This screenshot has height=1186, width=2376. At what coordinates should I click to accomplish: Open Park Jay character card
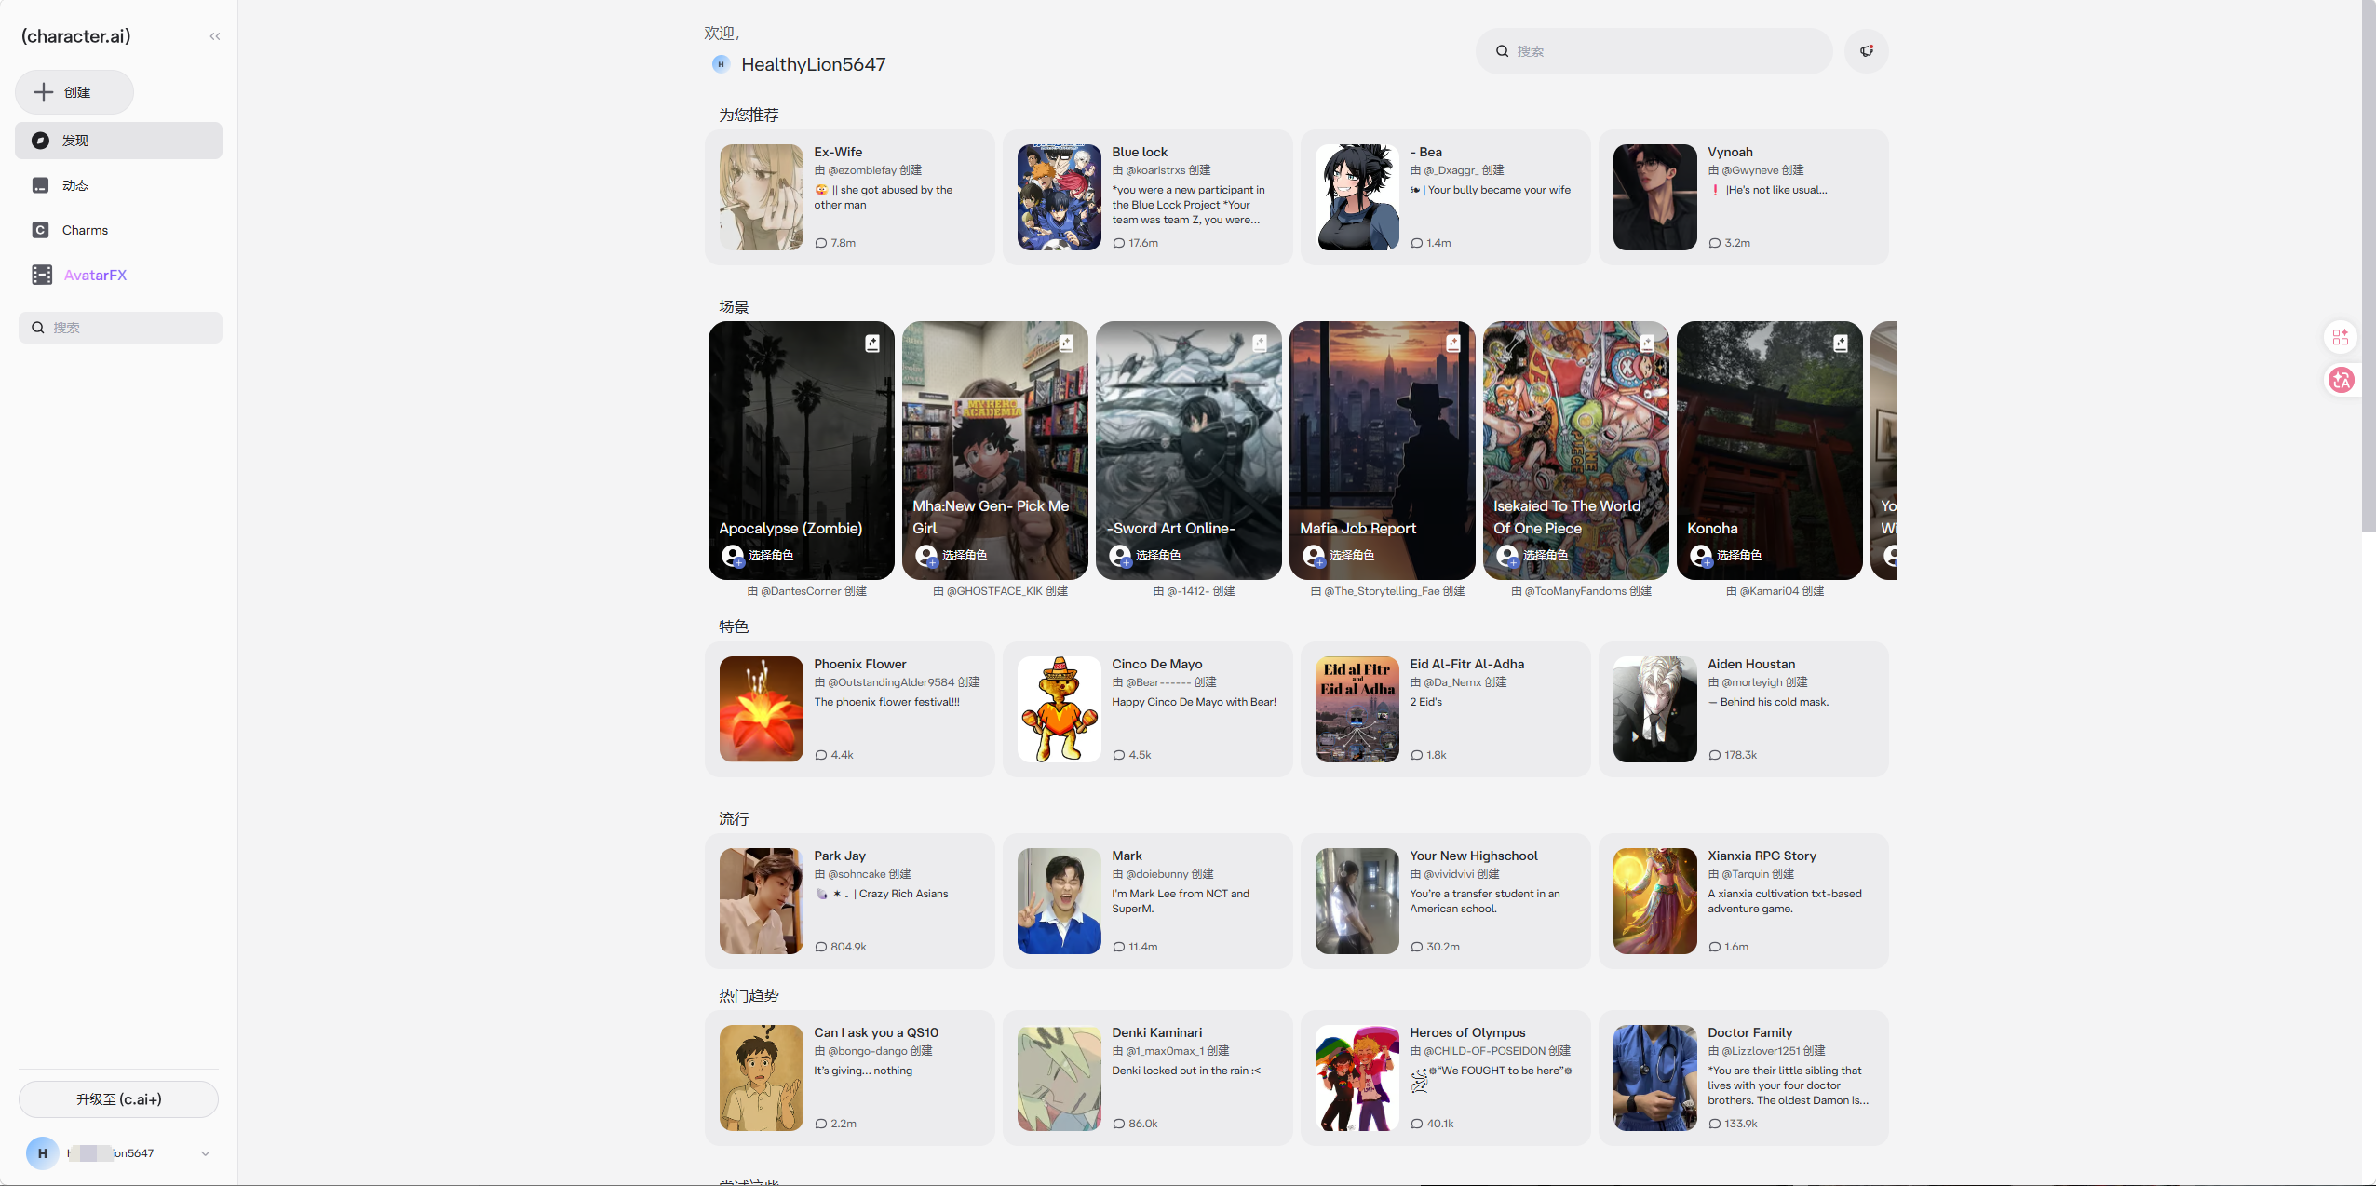pyautogui.click(x=850, y=901)
